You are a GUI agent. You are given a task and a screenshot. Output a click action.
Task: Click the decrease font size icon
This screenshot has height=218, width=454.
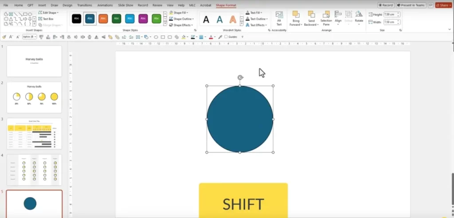(18, 37)
